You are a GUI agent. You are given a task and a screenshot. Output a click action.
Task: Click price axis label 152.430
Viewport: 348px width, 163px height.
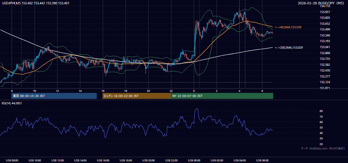(x=325, y=70)
